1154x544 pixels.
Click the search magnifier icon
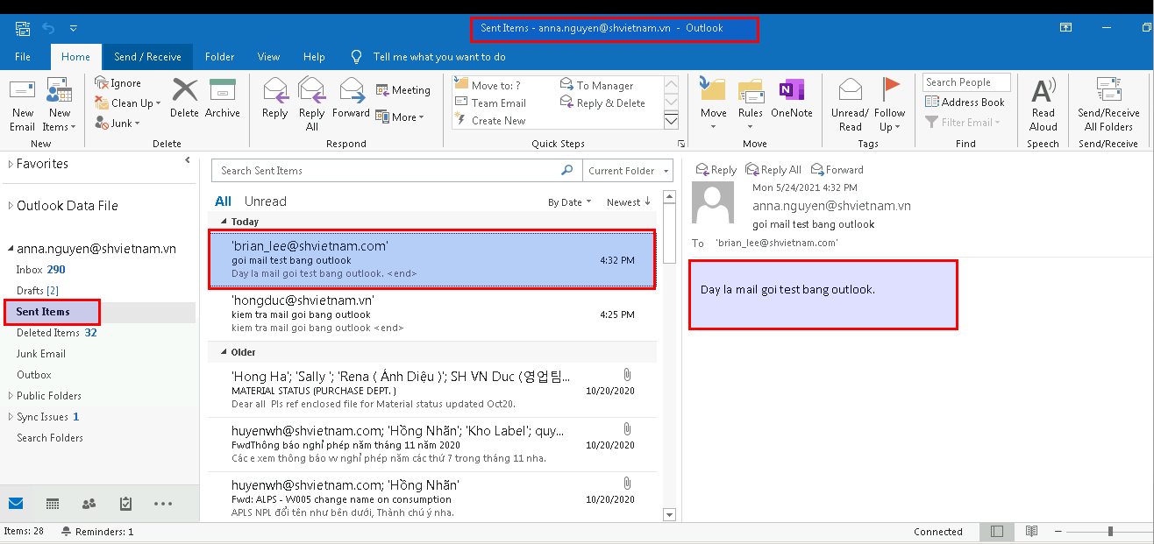tap(567, 170)
